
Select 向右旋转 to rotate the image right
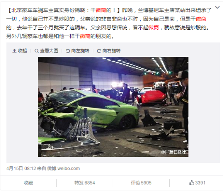click(111, 51)
